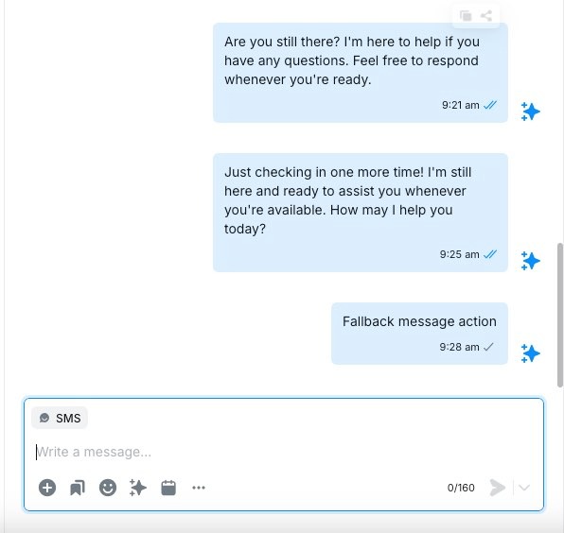This screenshot has height=533, width=564.
Task: Expand the send options dropdown chevron
Action: [x=524, y=488]
